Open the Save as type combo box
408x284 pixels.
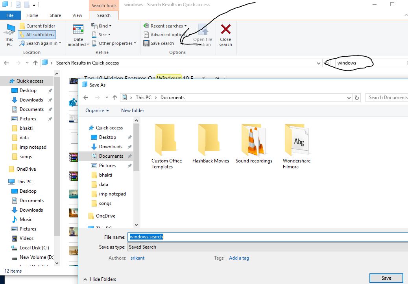point(268,247)
